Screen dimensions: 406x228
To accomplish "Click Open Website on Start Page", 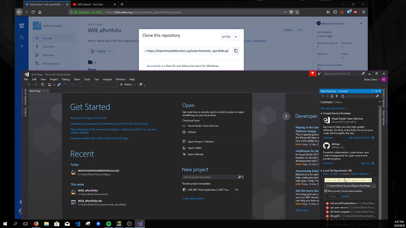I will (195, 154).
